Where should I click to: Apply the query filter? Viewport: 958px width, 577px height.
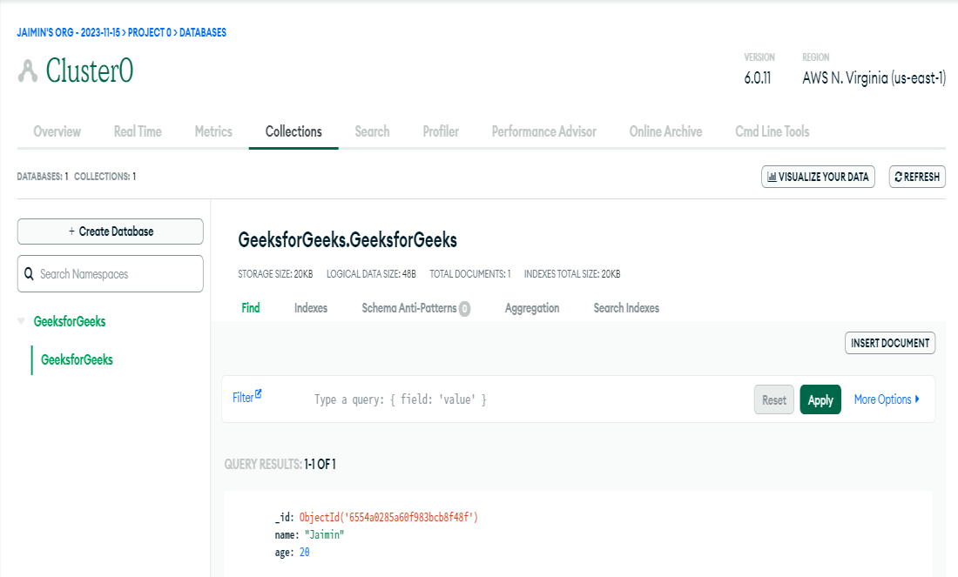[820, 399]
